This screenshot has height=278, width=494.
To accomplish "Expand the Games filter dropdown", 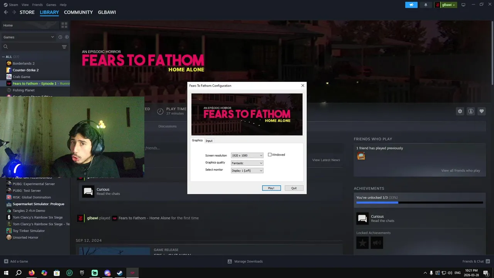I will click(x=29, y=37).
